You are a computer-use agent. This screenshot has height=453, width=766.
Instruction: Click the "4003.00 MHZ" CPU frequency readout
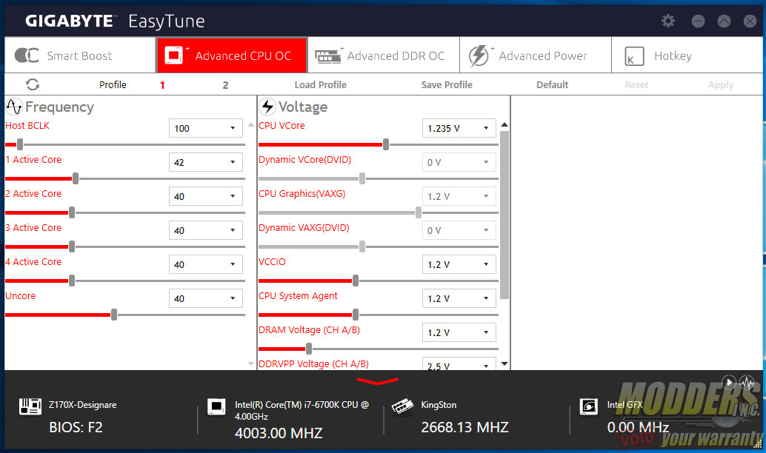coord(279,433)
